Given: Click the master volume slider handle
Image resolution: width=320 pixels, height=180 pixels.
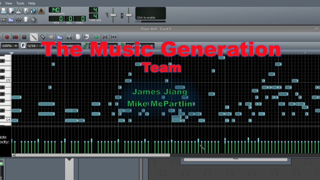Looking at the screenshot, I should (x=113, y=15).
